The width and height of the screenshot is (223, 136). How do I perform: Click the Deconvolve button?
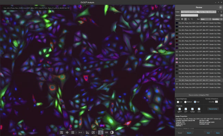tap(213, 109)
